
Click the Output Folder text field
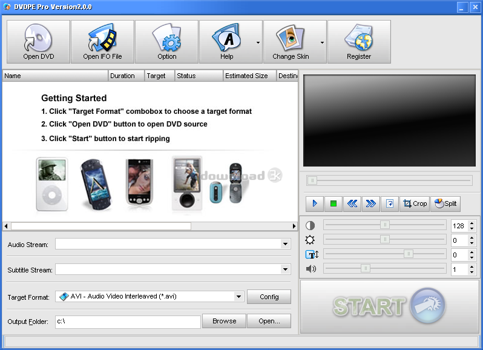tap(128, 322)
